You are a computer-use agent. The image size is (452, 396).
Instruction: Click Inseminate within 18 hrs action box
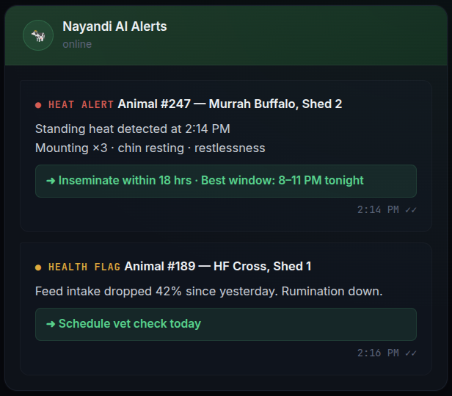226,181
